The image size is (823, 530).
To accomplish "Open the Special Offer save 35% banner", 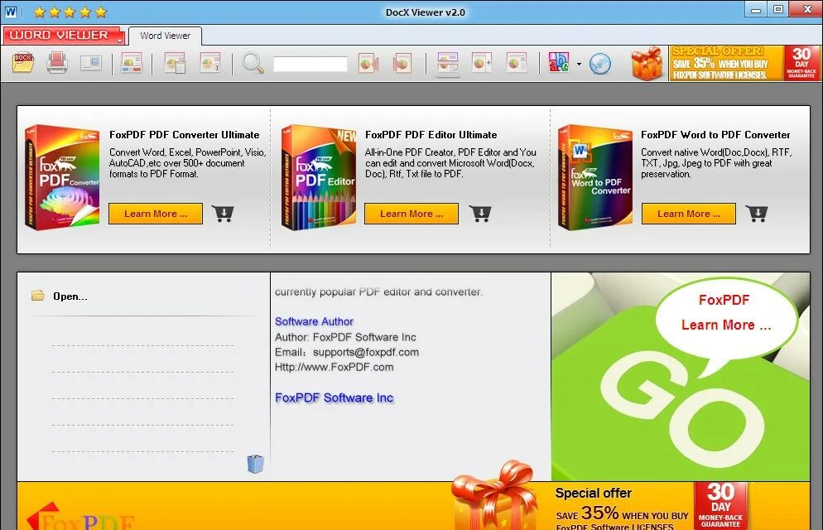I will 727,63.
